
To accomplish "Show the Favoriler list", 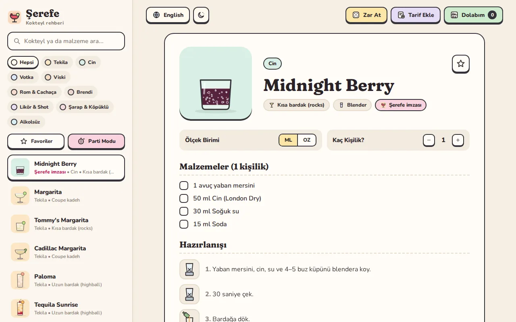I will coord(36,141).
